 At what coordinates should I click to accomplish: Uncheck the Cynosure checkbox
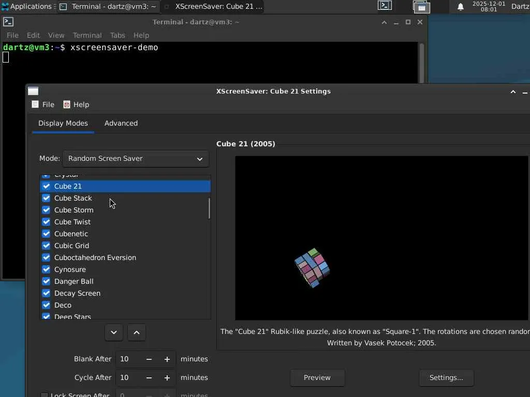(x=46, y=269)
